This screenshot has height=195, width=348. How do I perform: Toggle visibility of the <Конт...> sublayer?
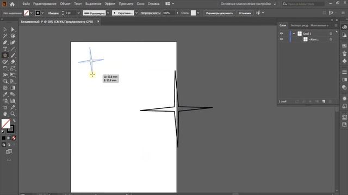point(282,39)
